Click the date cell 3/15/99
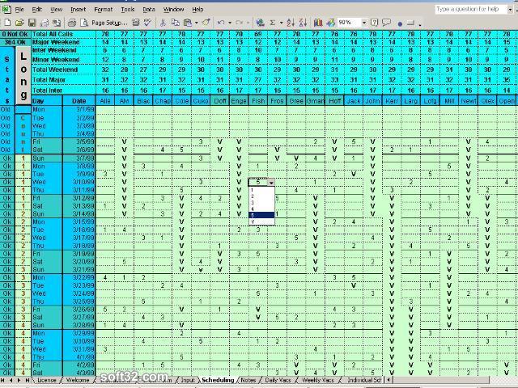Image resolution: width=518 pixels, height=388 pixels. (79, 221)
